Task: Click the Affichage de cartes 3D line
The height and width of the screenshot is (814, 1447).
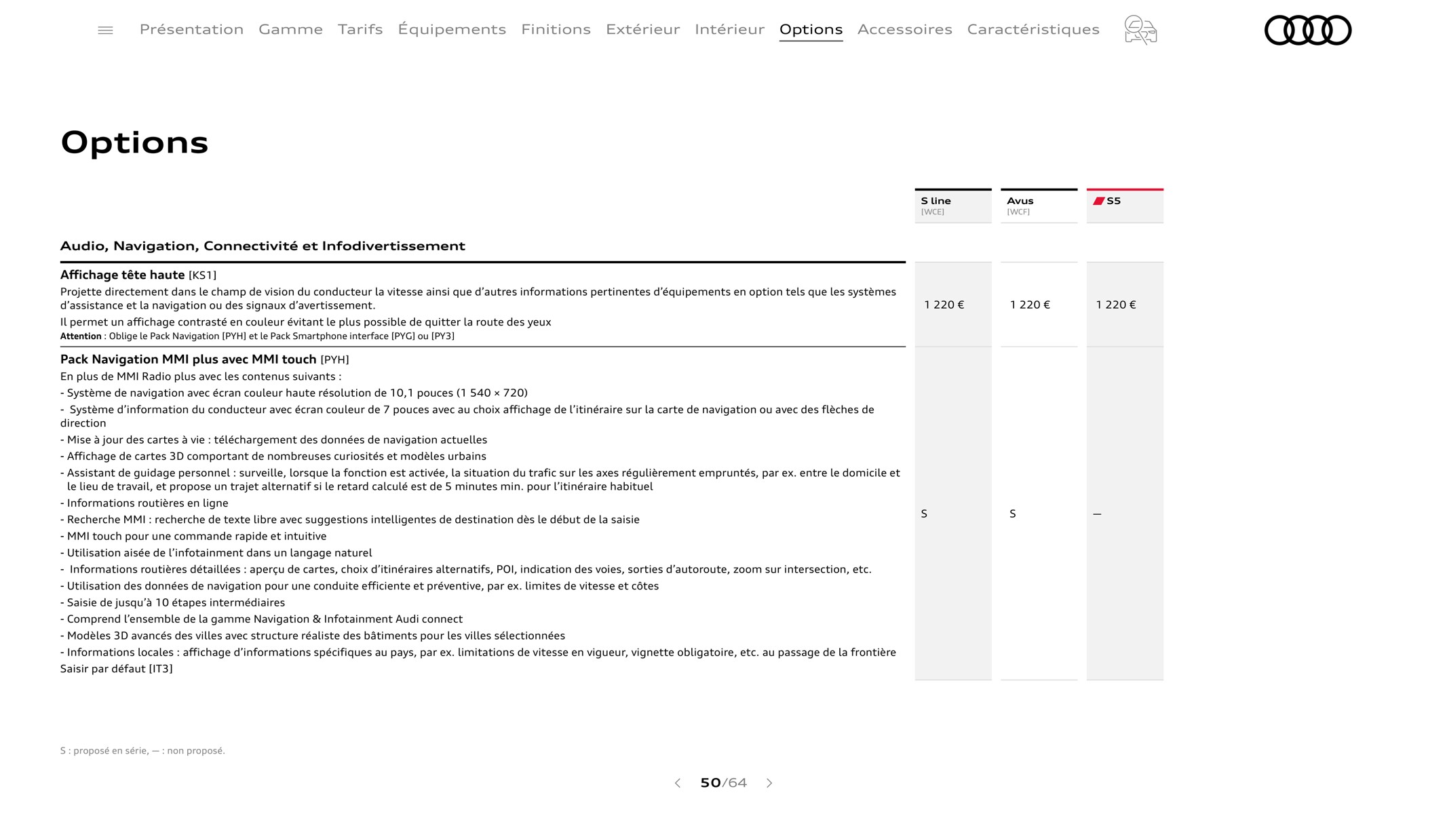Action: point(273,456)
